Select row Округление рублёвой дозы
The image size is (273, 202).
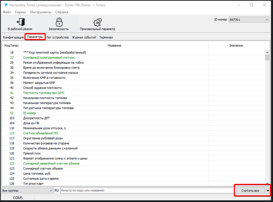133,138
